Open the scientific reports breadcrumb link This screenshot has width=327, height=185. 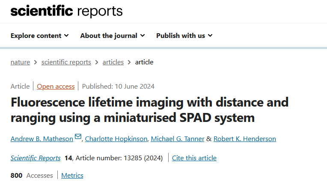pyautogui.click(x=66, y=62)
